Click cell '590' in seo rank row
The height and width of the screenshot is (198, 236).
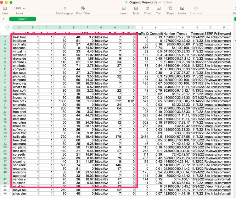point(60,165)
